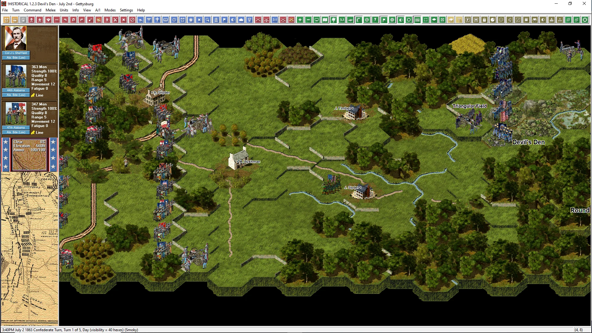592x333 pixels.
Task: Click the magnifying glass find icon
Action: point(208,20)
